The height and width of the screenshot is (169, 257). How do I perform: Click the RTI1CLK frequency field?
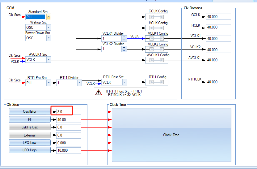click(218, 82)
